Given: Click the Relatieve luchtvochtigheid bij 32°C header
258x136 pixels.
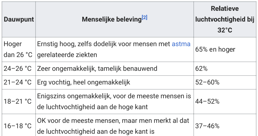Looking at the screenshot, I should coord(225,19).
